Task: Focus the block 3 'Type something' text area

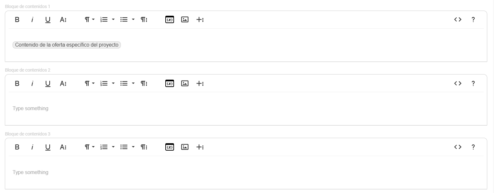Action: point(246,172)
